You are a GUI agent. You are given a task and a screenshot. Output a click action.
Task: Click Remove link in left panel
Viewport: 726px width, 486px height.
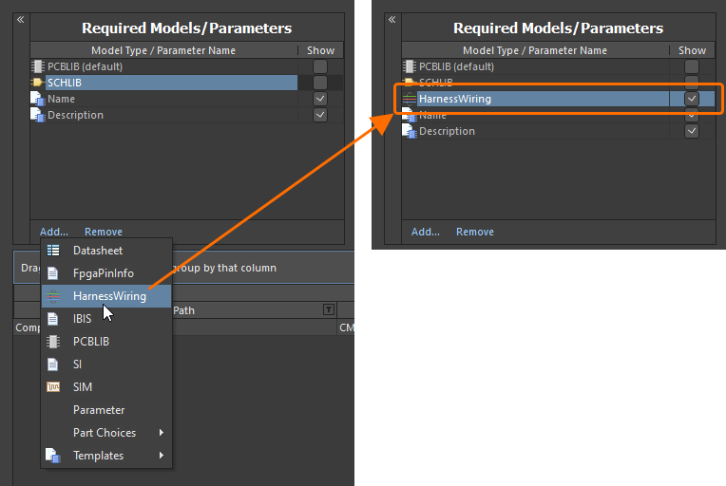(104, 232)
